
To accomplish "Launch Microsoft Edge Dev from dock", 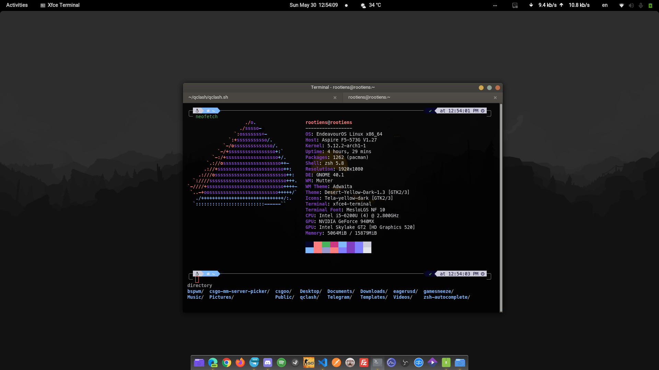I will (213, 362).
